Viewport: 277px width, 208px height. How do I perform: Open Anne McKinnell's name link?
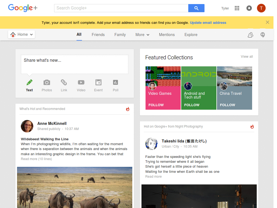[x=52, y=123]
